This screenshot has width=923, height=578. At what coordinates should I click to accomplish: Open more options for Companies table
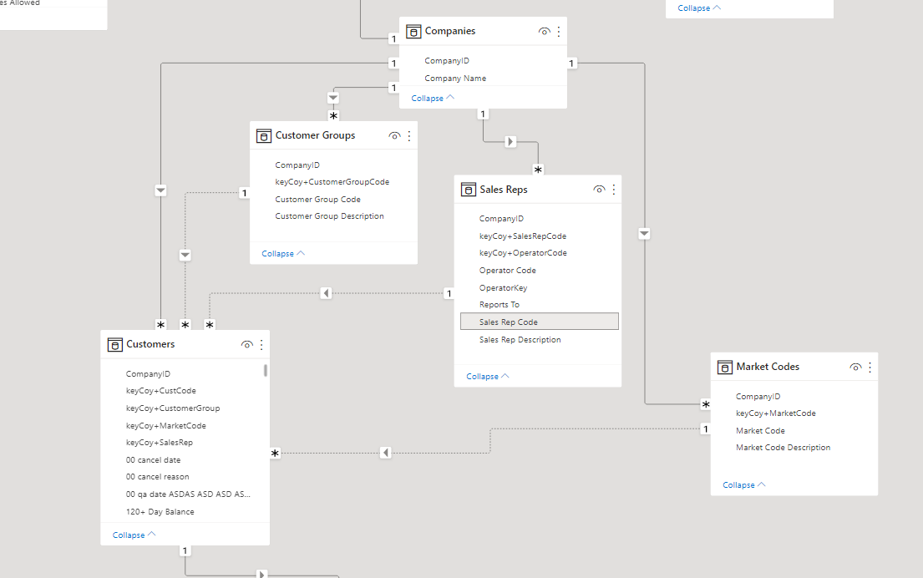click(x=559, y=31)
